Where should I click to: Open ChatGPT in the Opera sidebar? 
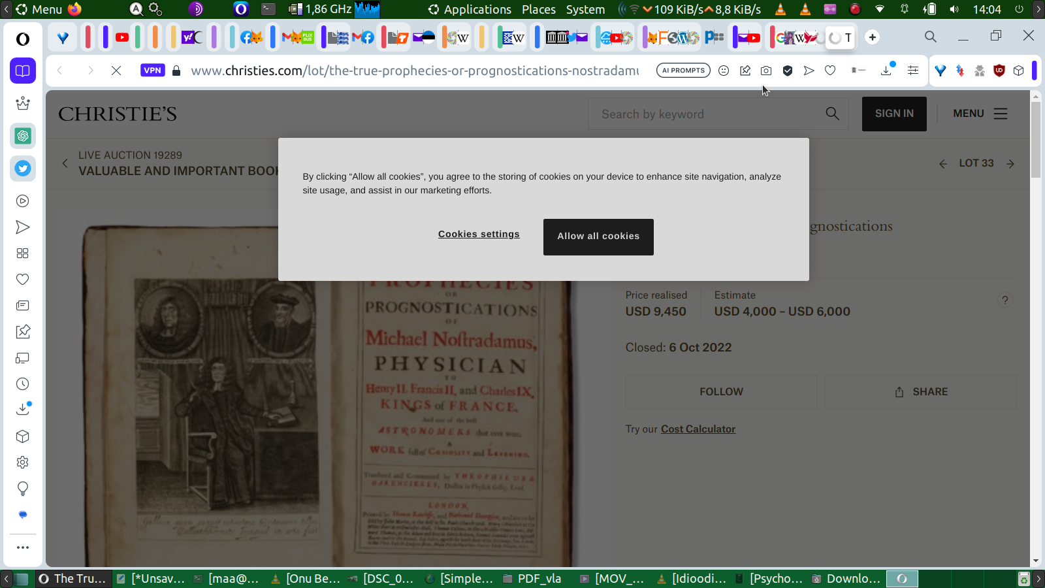coord(23,136)
